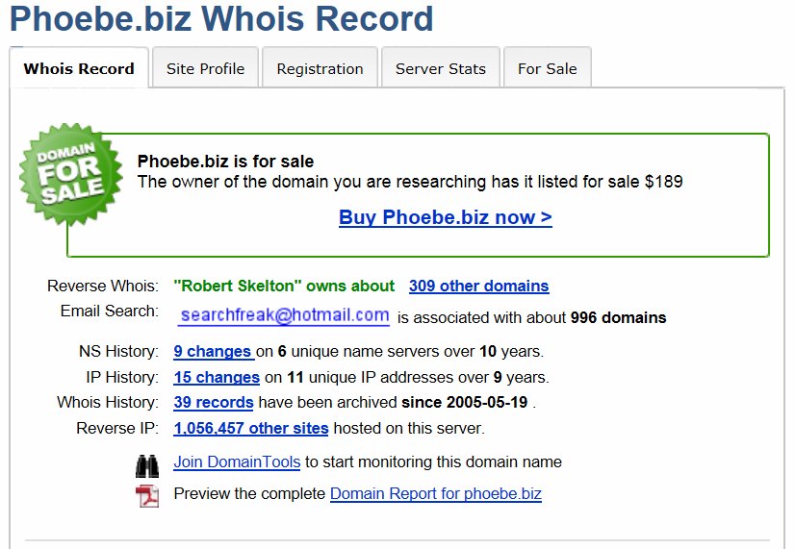The height and width of the screenshot is (549, 795).
Task: Select the Registration tab
Action: click(320, 68)
